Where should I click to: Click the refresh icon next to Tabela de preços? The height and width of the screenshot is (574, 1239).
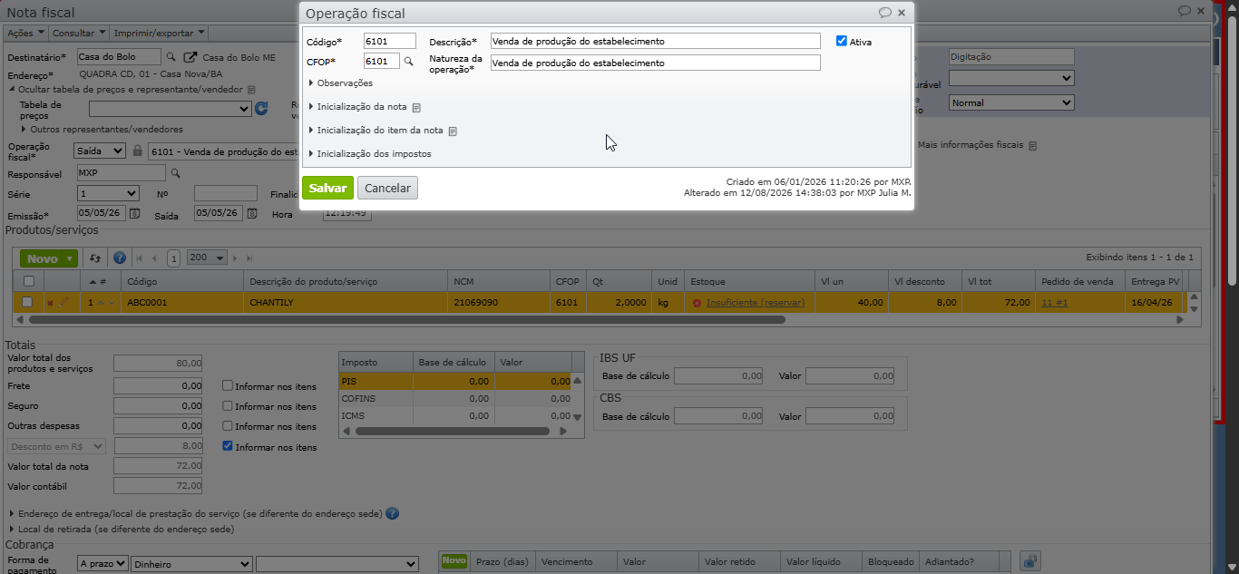click(x=262, y=109)
